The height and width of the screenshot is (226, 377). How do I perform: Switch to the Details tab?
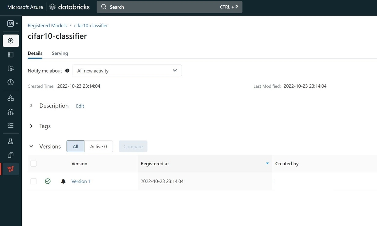tap(35, 53)
